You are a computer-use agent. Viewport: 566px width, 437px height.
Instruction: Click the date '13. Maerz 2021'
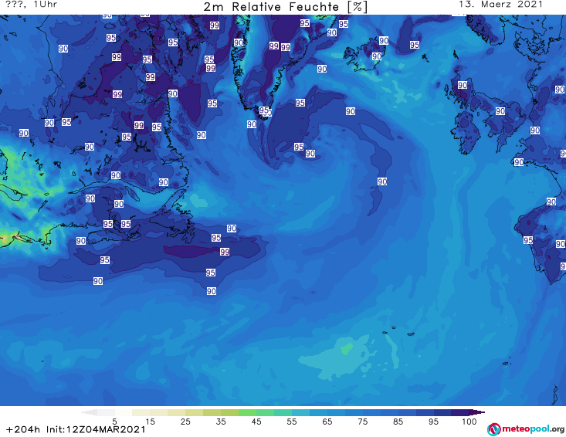[x=500, y=5]
